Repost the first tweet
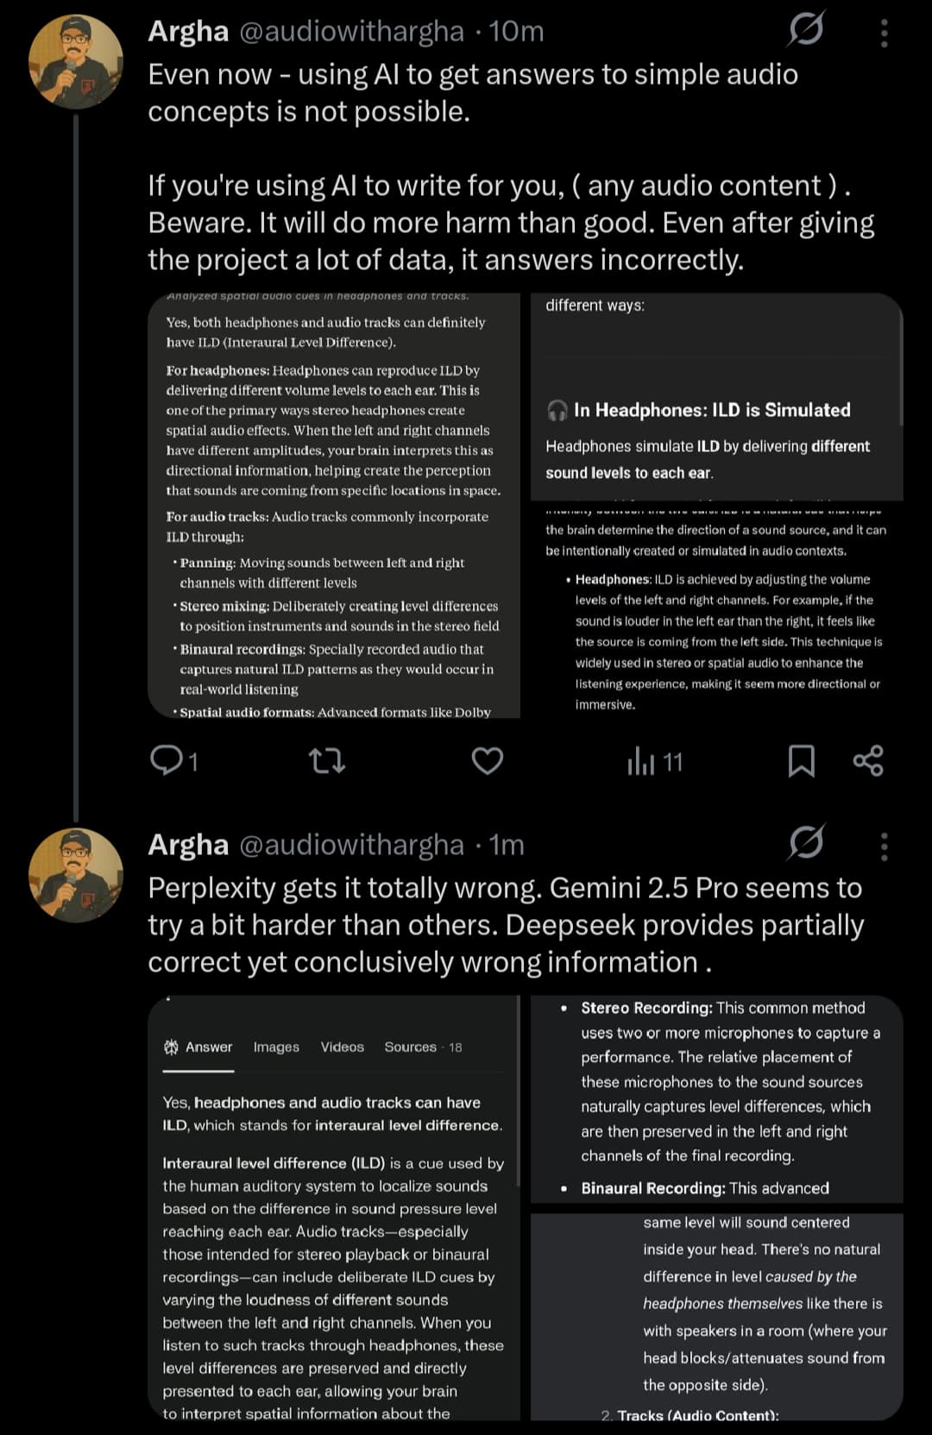This screenshot has width=932, height=1435. [x=327, y=760]
